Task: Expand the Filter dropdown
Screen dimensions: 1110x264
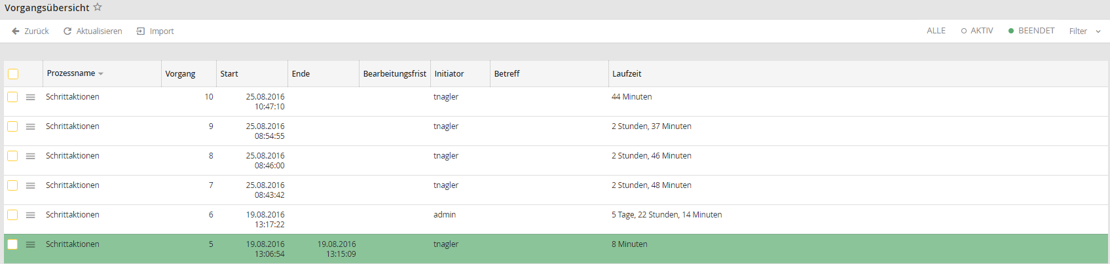Action: point(1084,31)
